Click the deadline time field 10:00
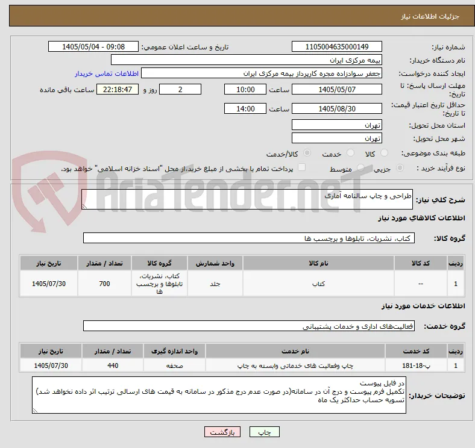475x448 pixels. tap(245, 89)
